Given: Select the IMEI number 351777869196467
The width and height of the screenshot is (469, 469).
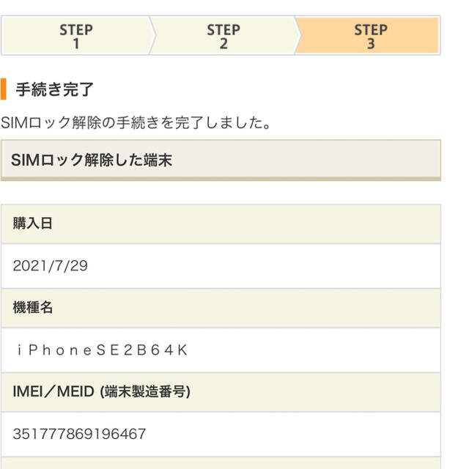Looking at the screenshot, I should pyautogui.click(x=79, y=434).
